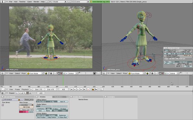Open right 3D view window type selector
The image size is (193, 120).
click(104, 73)
